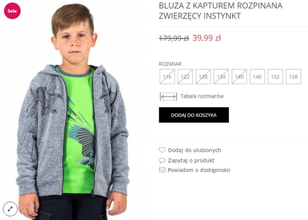This screenshot has width=308, height=220.
Task: Open Dodaj do ulubionych link
Action: [195, 150]
